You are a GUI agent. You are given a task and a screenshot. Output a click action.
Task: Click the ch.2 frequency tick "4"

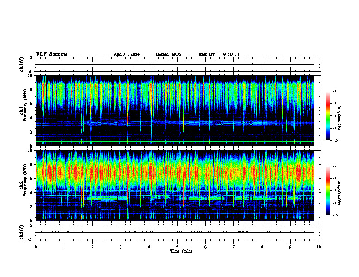tap(31, 193)
